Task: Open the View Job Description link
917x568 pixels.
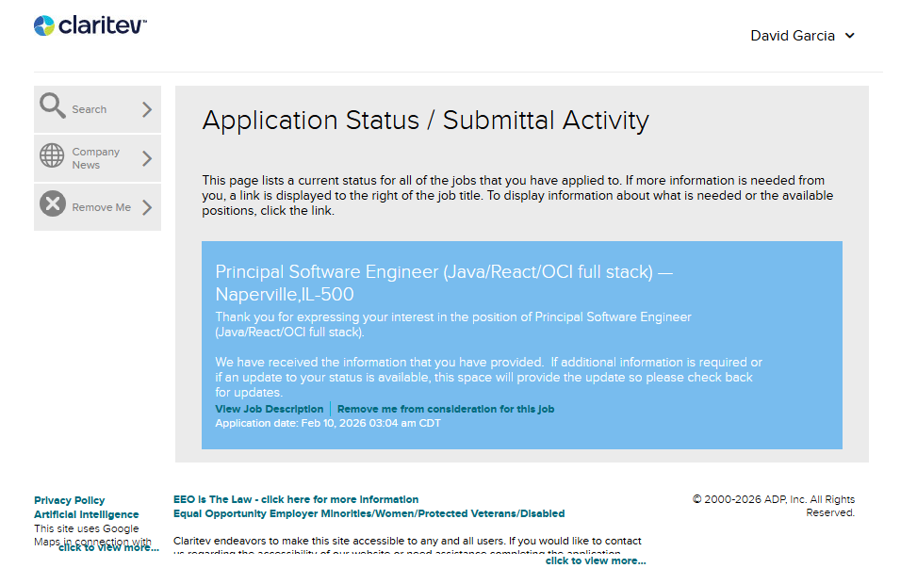Action: click(x=269, y=409)
